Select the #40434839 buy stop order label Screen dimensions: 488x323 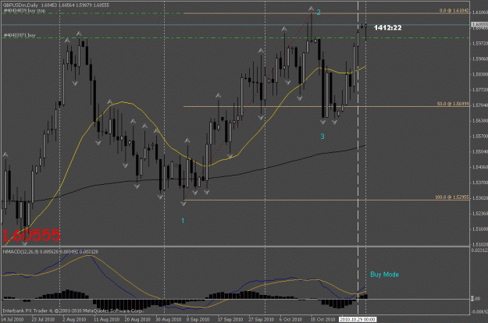click(x=24, y=11)
